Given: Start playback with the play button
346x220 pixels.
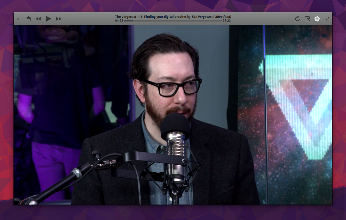Looking at the screenshot, I should point(49,19).
